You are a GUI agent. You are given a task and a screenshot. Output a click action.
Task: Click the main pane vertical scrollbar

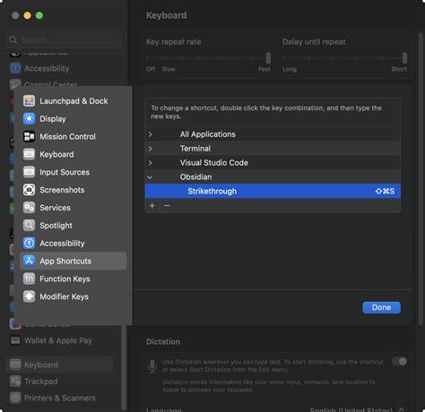point(421,179)
